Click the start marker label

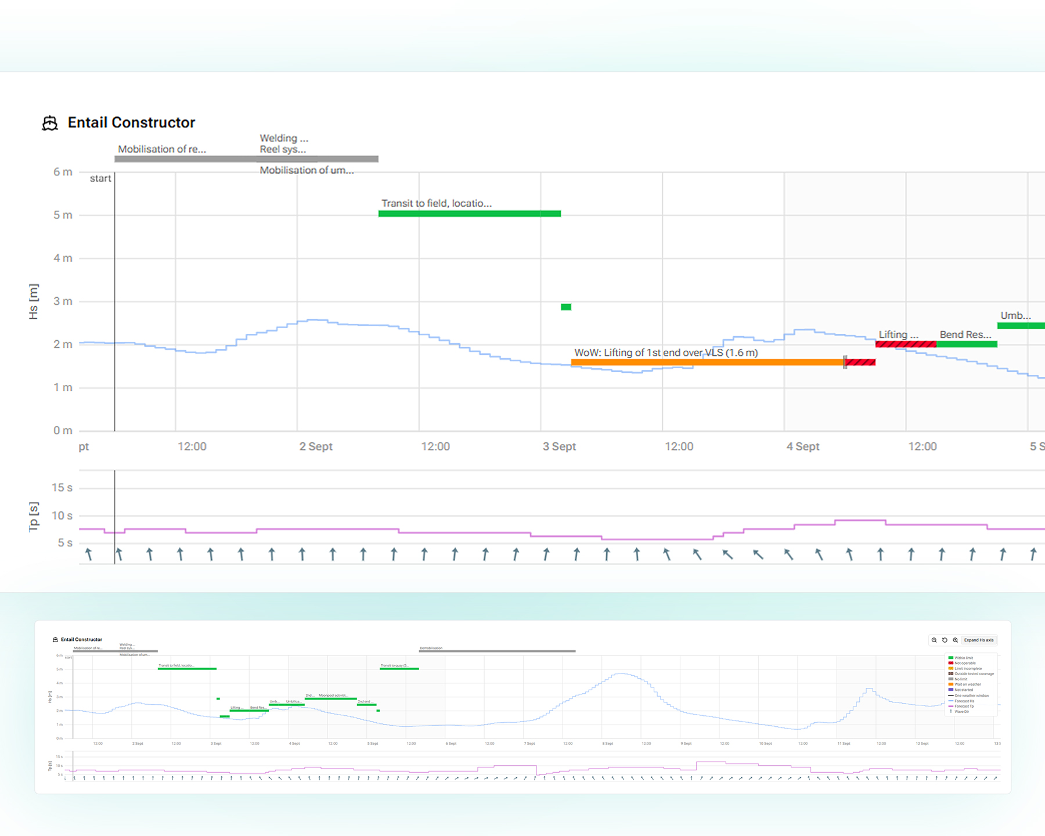click(x=100, y=178)
